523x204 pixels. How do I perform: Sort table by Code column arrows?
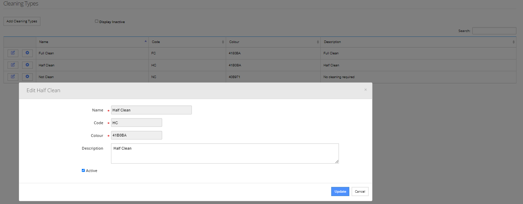(x=223, y=42)
